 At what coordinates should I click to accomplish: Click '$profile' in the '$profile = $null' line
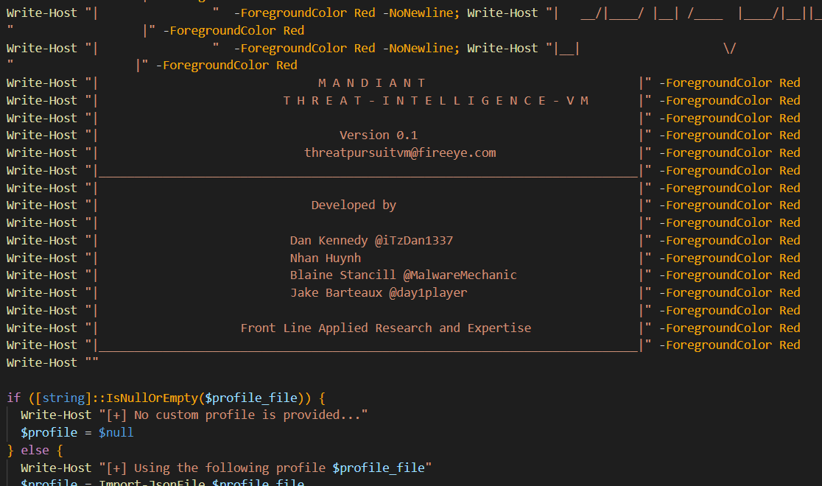49,433
